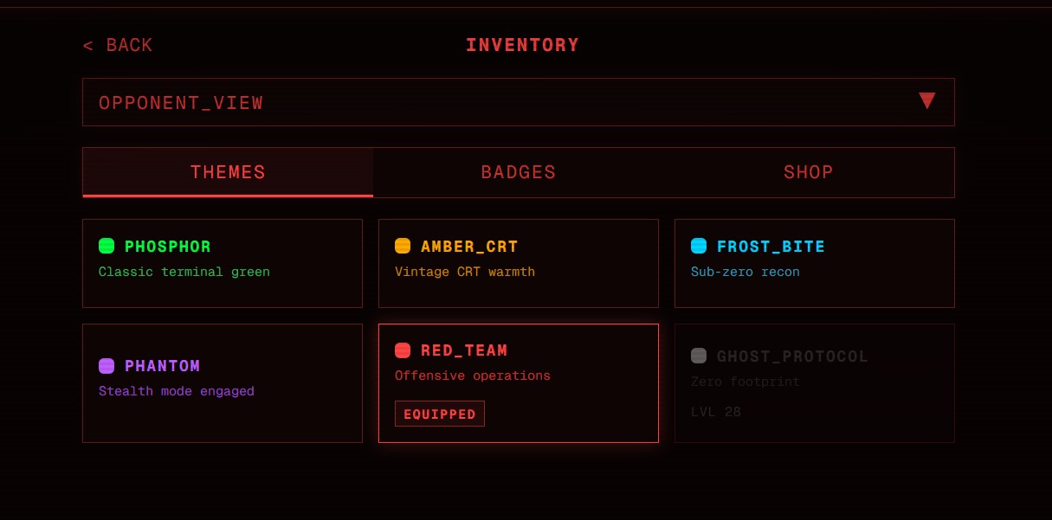
Task: Click the LVL 28 requirement label
Action: (x=716, y=412)
